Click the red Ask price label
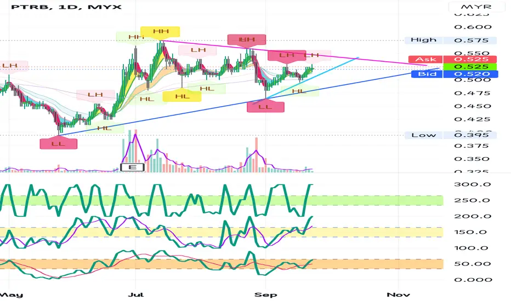Screen dimensions: 511x301 click(452, 59)
